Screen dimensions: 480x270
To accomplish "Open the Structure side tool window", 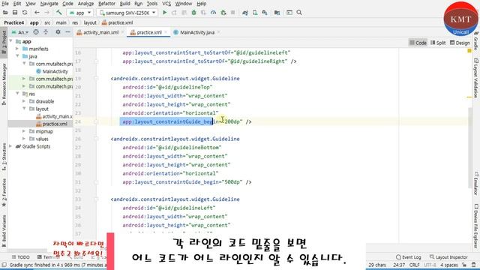I will tap(4, 157).
